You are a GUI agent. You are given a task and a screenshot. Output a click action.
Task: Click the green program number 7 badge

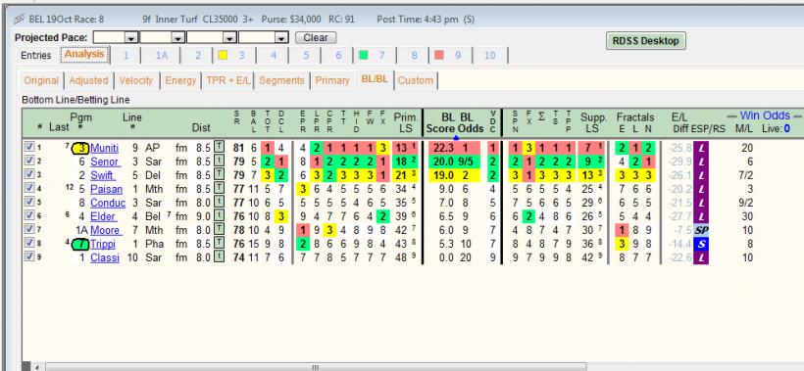79,244
